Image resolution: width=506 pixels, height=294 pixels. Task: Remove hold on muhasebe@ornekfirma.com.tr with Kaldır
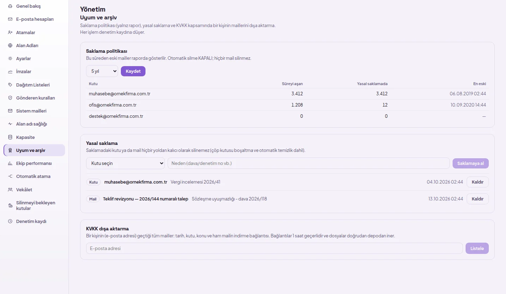point(478,182)
